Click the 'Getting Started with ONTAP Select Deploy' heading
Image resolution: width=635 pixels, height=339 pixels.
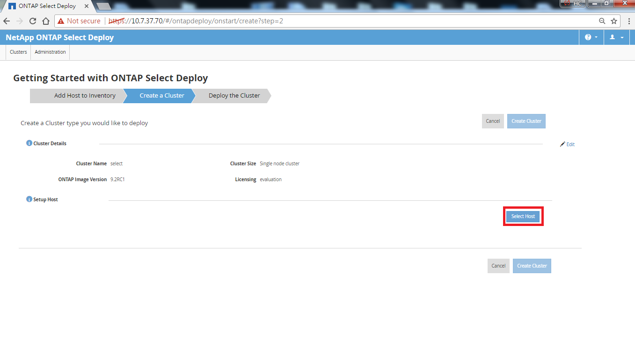click(110, 78)
